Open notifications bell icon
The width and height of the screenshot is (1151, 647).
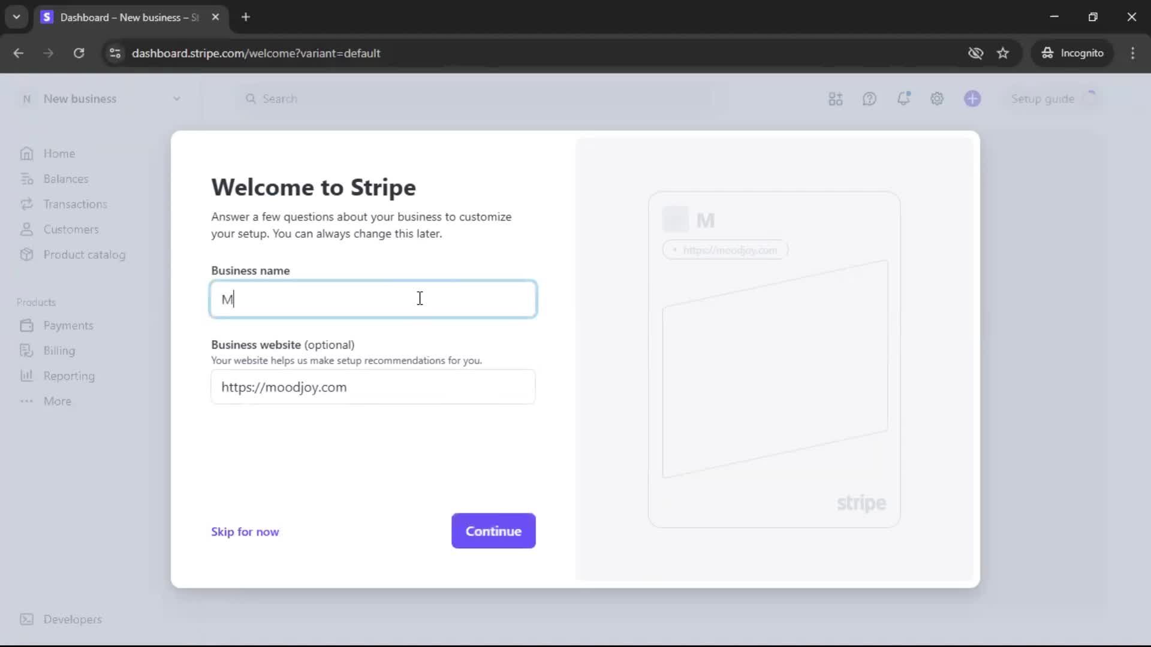click(903, 99)
